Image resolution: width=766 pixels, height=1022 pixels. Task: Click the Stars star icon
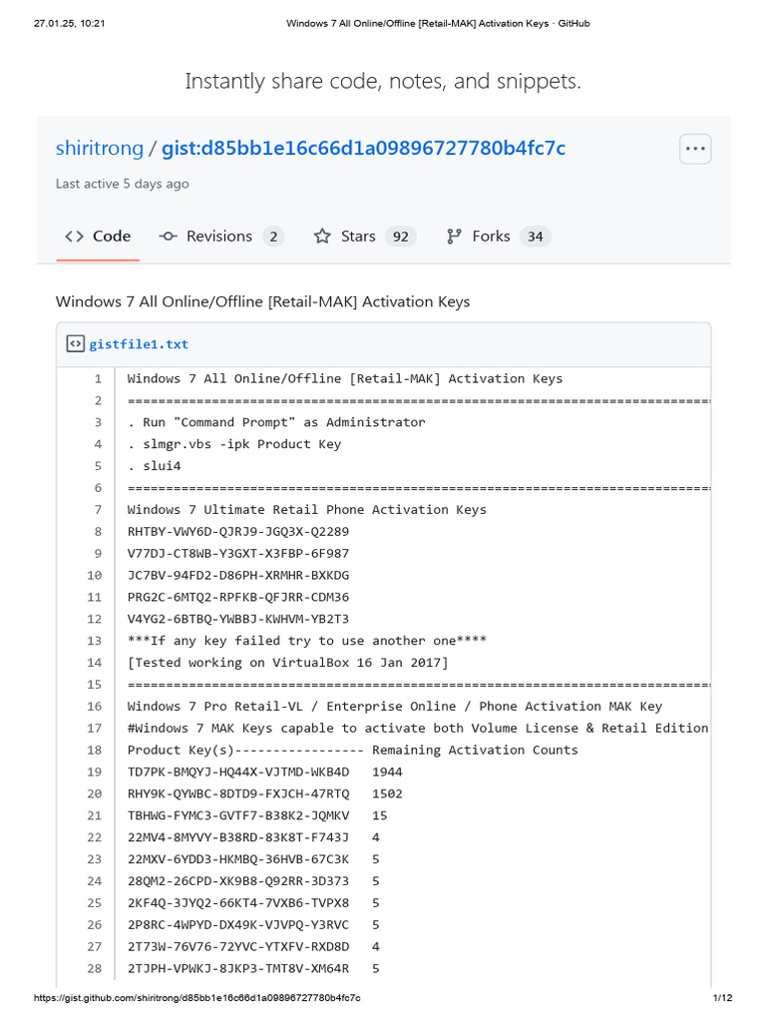(322, 237)
